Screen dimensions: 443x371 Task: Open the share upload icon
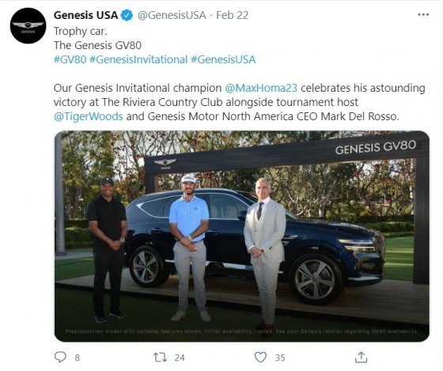click(361, 357)
